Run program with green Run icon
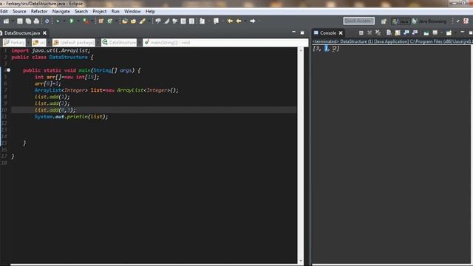473x266 pixels. click(x=72, y=21)
